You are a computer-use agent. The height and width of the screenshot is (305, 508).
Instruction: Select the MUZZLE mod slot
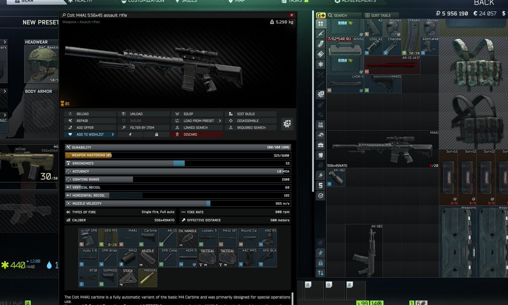pos(148,258)
